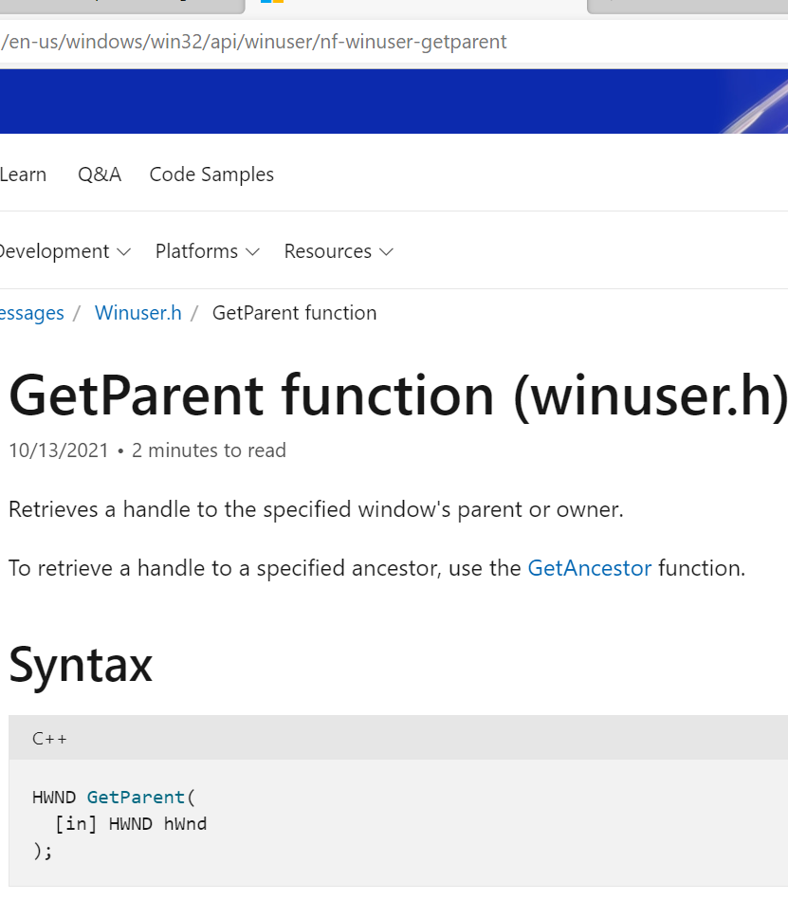Expand the Platforms dropdown menu
788x900 pixels.
(x=207, y=251)
